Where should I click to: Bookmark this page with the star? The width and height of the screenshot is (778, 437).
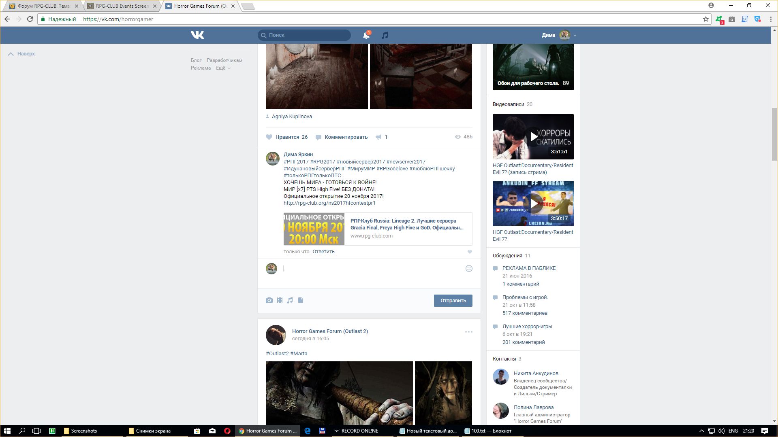(x=705, y=19)
